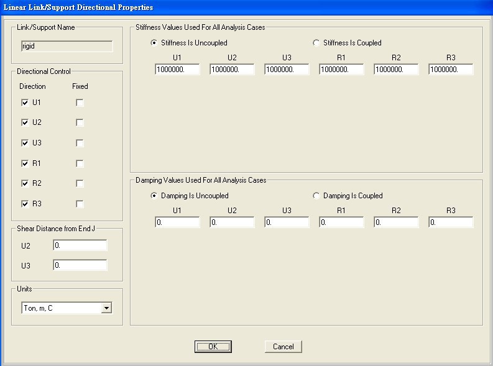Click the stiffness R1 value field
This screenshot has height=366, width=493.
pos(341,70)
